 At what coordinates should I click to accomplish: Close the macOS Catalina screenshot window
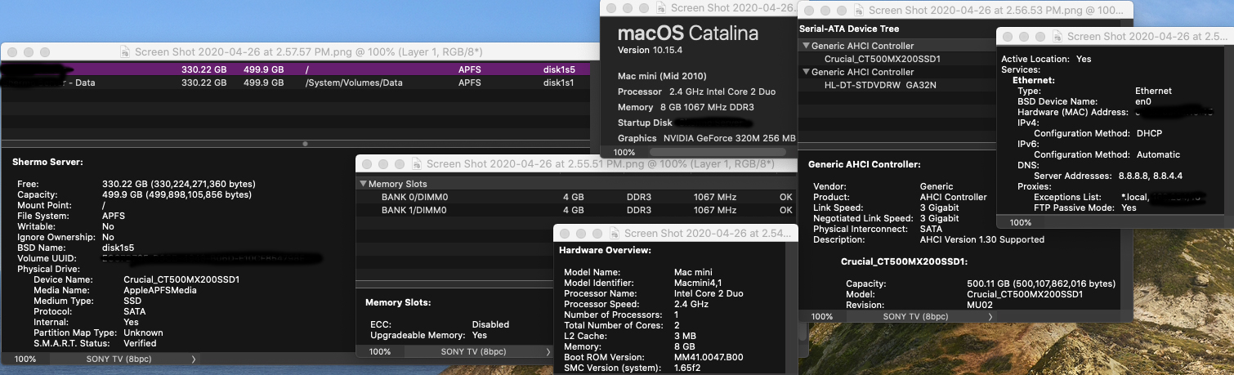pos(611,7)
